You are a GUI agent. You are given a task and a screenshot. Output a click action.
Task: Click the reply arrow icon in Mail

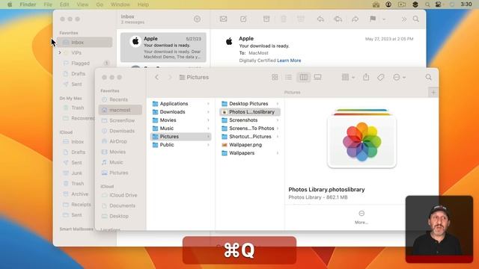[320, 19]
